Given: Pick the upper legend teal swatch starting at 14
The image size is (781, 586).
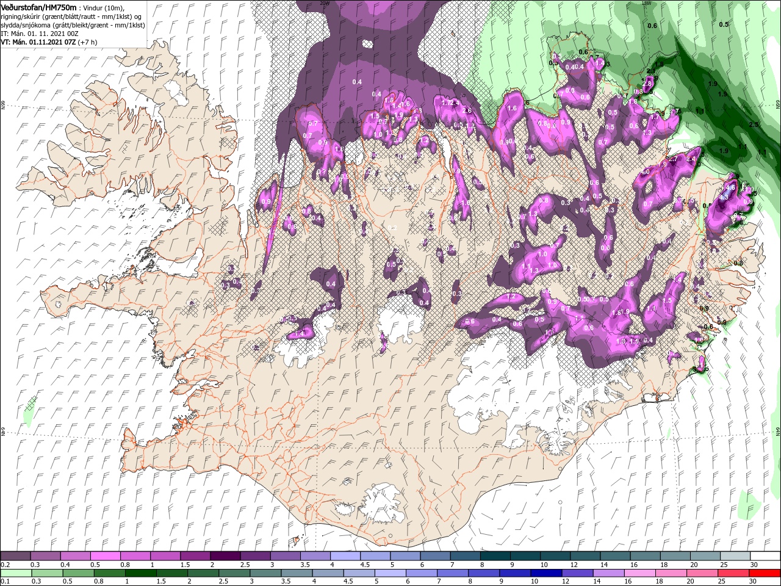Looking at the screenshot, I should (614, 556).
